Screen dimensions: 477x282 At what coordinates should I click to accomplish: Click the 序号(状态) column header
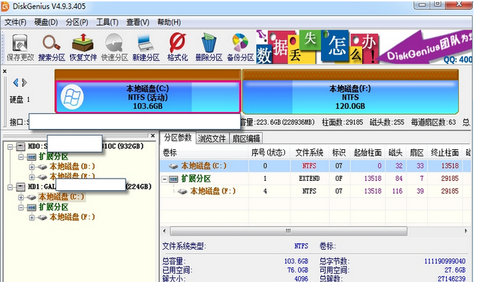coord(269,153)
